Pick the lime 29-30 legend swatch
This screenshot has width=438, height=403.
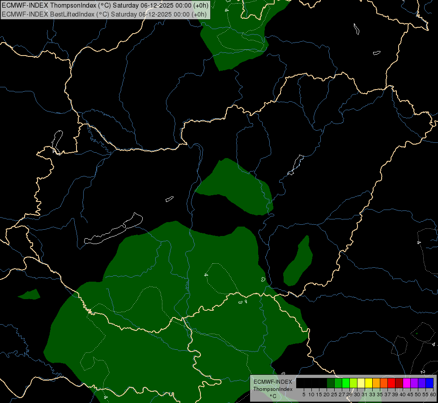[353, 383]
